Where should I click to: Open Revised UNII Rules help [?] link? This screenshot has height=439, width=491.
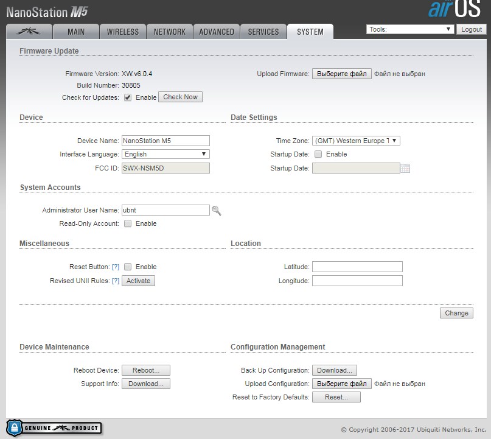116,281
